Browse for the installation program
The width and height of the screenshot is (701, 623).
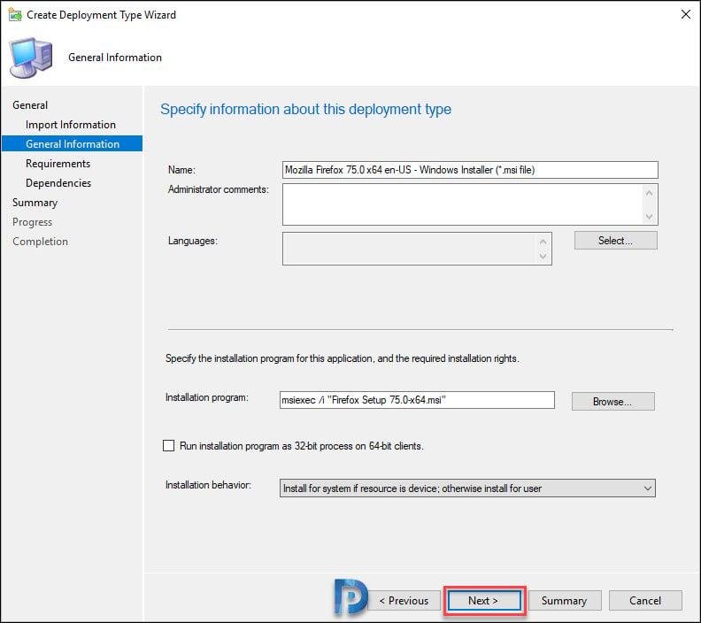(x=612, y=401)
